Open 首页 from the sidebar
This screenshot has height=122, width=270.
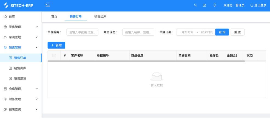[x=12, y=17]
